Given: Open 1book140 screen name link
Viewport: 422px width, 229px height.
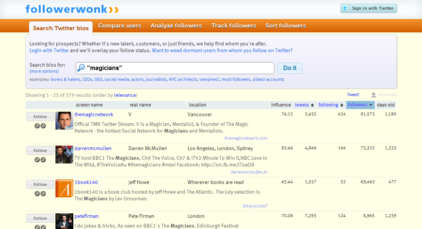Looking at the screenshot, I should point(86,182).
